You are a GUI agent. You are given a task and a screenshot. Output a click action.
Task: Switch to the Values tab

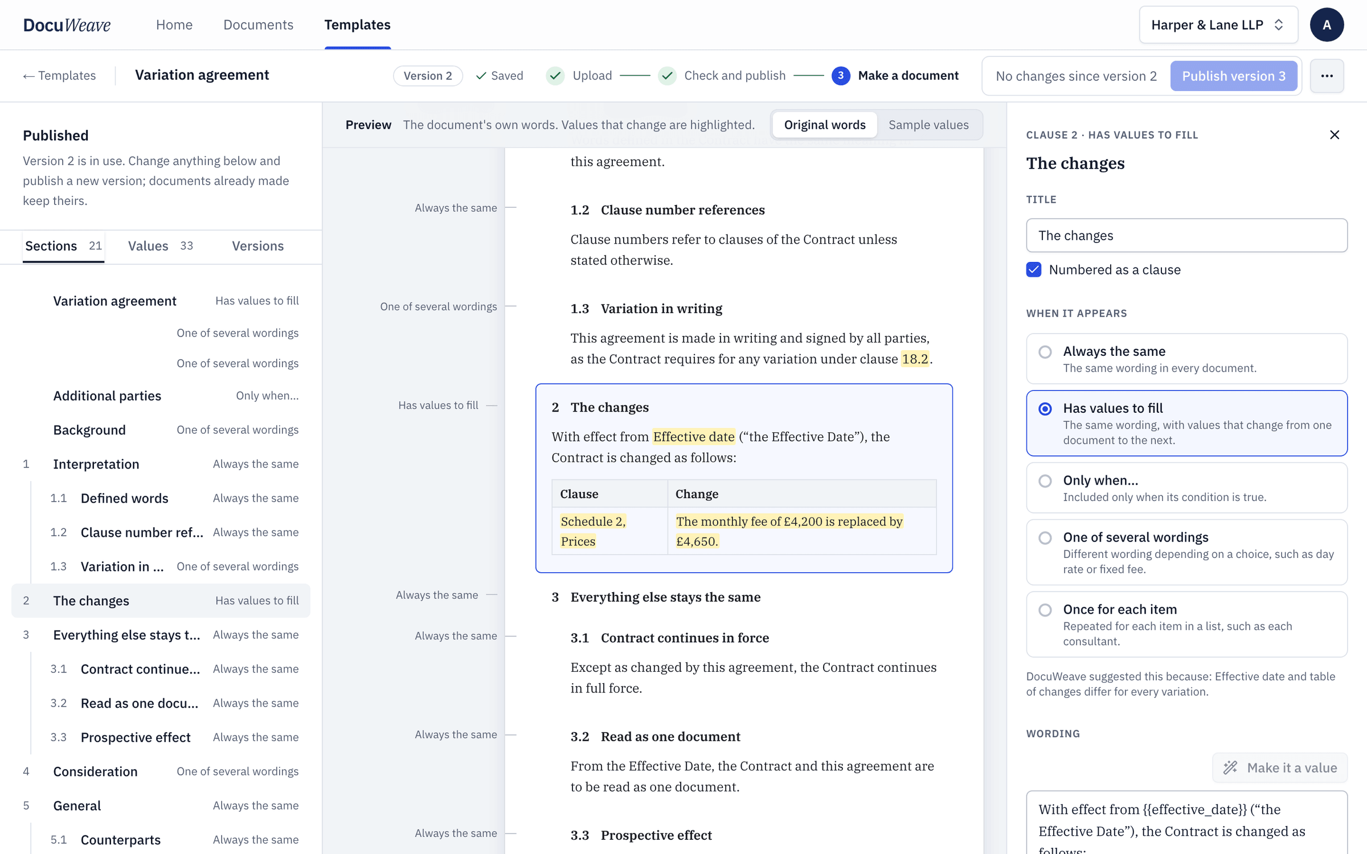click(160, 246)
